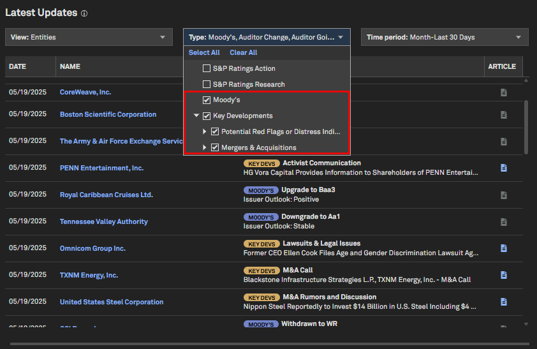The image size is (537, 349).
Task: Open the CoreWeave, Inc. link
Action: coord(85,92)
